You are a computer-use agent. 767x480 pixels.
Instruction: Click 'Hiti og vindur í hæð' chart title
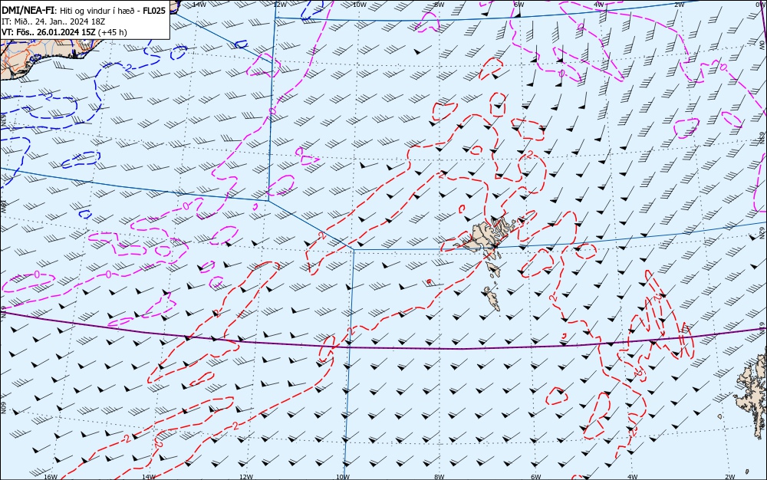pyautogui.click(x=98, y=10)
